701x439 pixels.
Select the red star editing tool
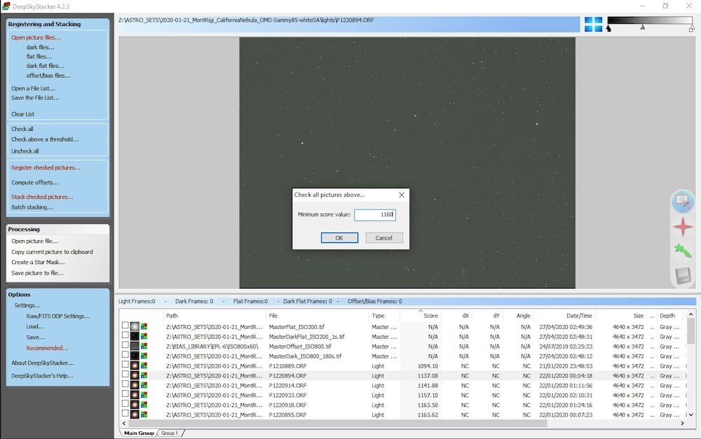point(683,227)
